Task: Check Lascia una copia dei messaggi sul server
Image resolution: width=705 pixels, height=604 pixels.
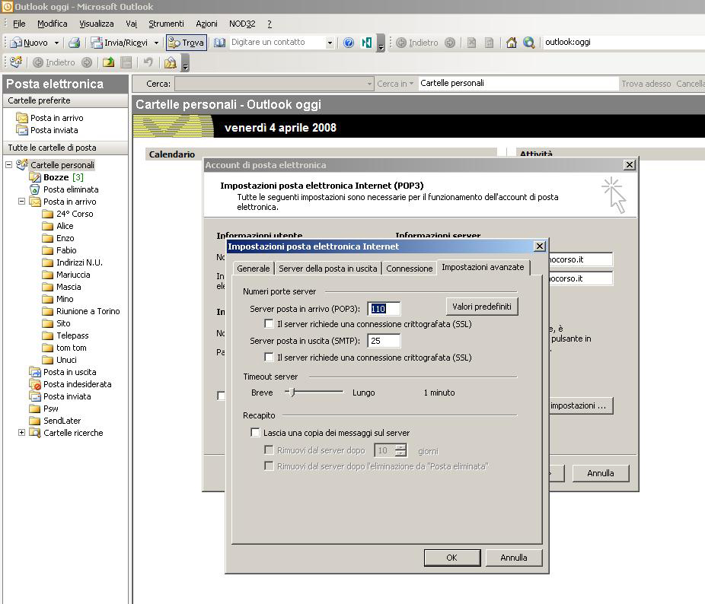Action: [x=255, y=432]
